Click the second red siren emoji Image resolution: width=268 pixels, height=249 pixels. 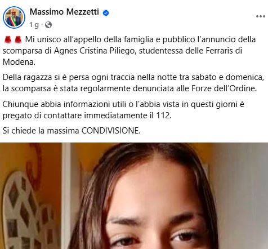pos(18,39)
